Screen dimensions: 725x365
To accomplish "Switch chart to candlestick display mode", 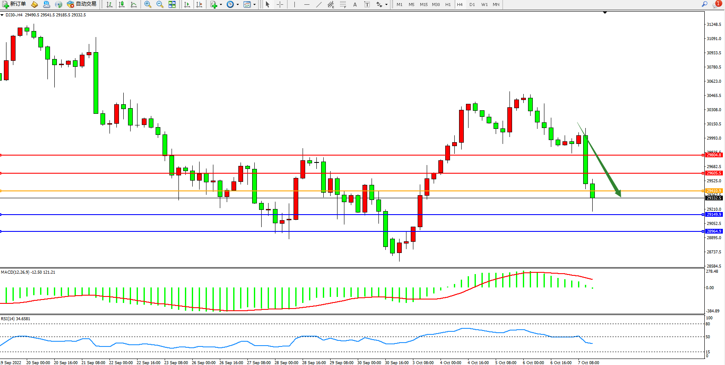I will 122,4.
